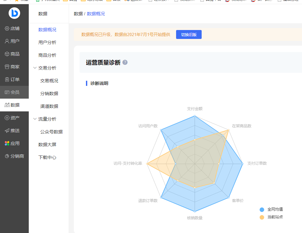
Task: Collapse the 流量分析 menu group
Action: click(x=35, y=119)
